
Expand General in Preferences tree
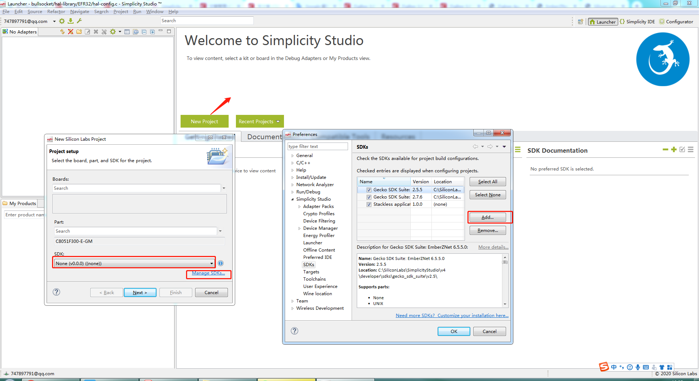click(292, 156)
